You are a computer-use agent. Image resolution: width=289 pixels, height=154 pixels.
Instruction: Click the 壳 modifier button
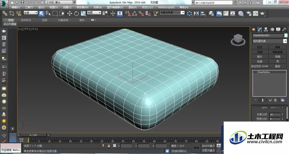point(278,61)
